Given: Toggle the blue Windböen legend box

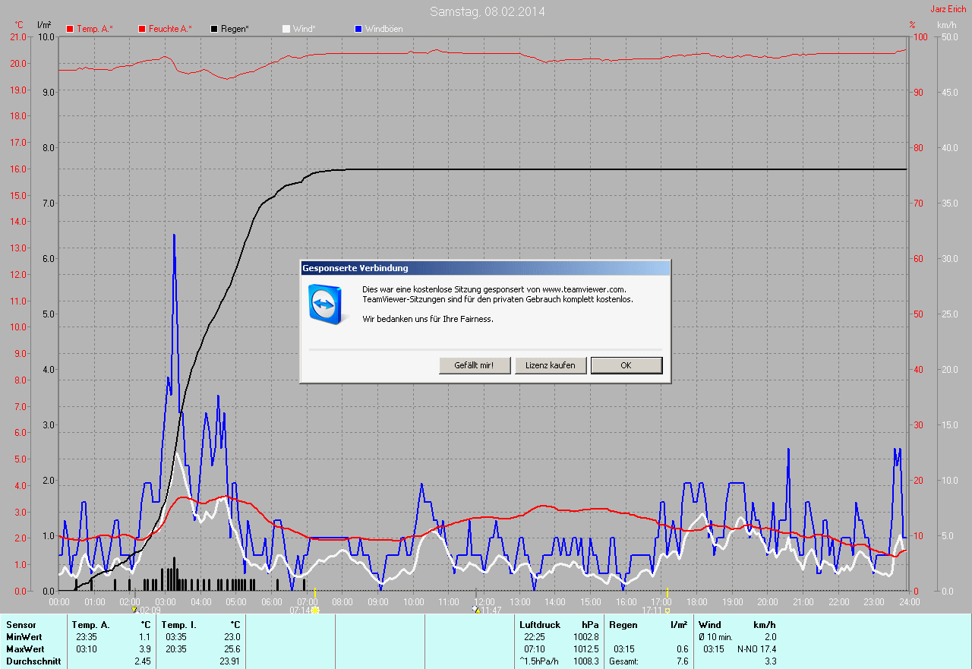Looking at the screenshot, I should [358, 29].
